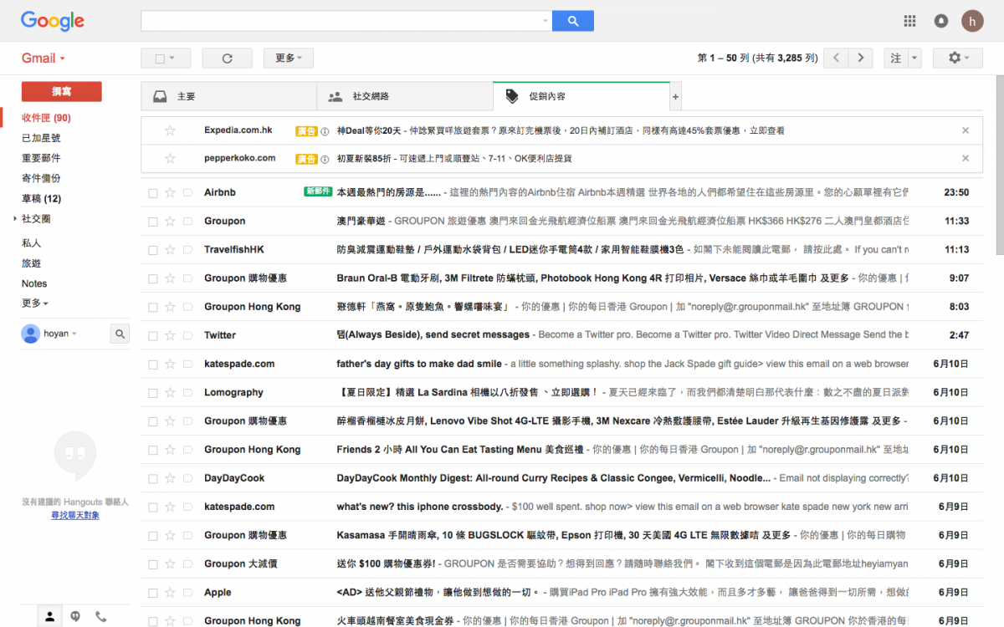The width and height of the screenshot is (1004, 627).
Task: Search Hangouts contacts with magnifier icon
Action: (120, 334)
